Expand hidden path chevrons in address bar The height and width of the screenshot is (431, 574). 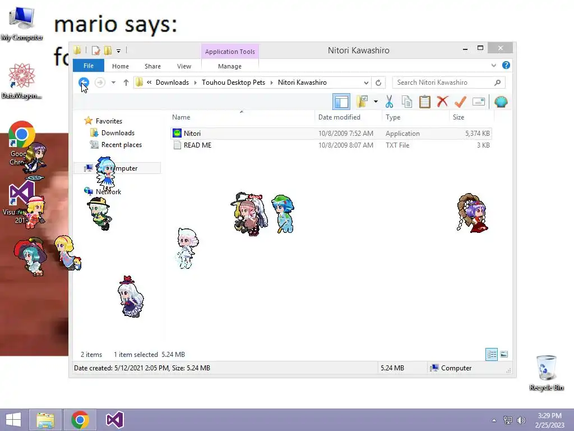[149, 82]
